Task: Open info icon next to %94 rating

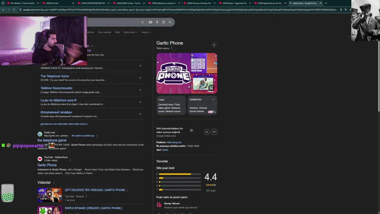Action: point(191,130)
